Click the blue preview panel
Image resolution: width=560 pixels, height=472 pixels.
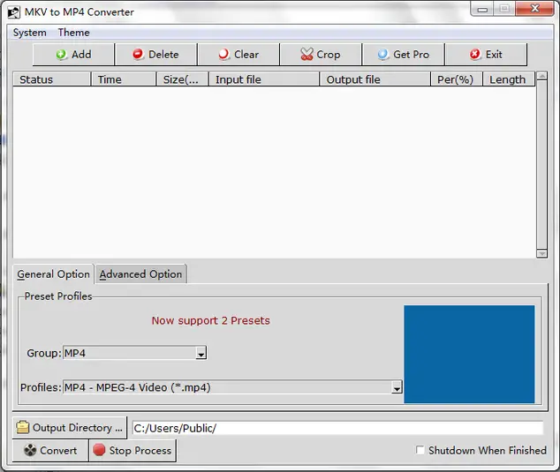point(469,354)
